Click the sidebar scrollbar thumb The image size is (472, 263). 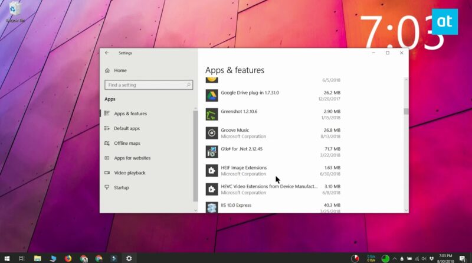(x=195, y=156)
